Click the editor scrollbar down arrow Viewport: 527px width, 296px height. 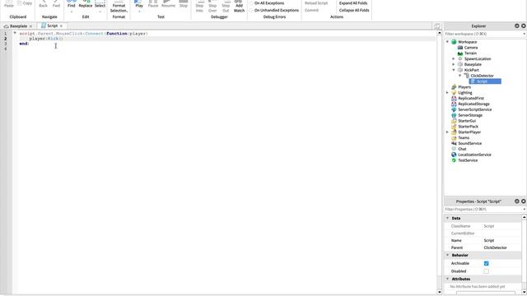(x=439, y=293)
